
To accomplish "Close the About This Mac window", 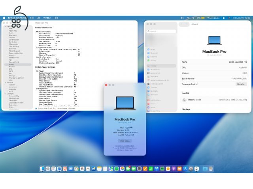I will point(106,85).
